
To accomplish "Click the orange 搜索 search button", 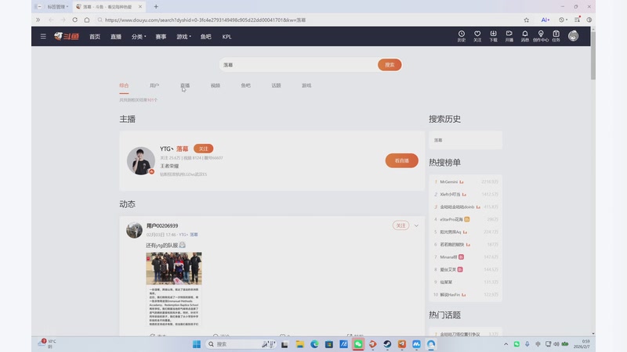I will pyautogui.click(x=390, y=65).
